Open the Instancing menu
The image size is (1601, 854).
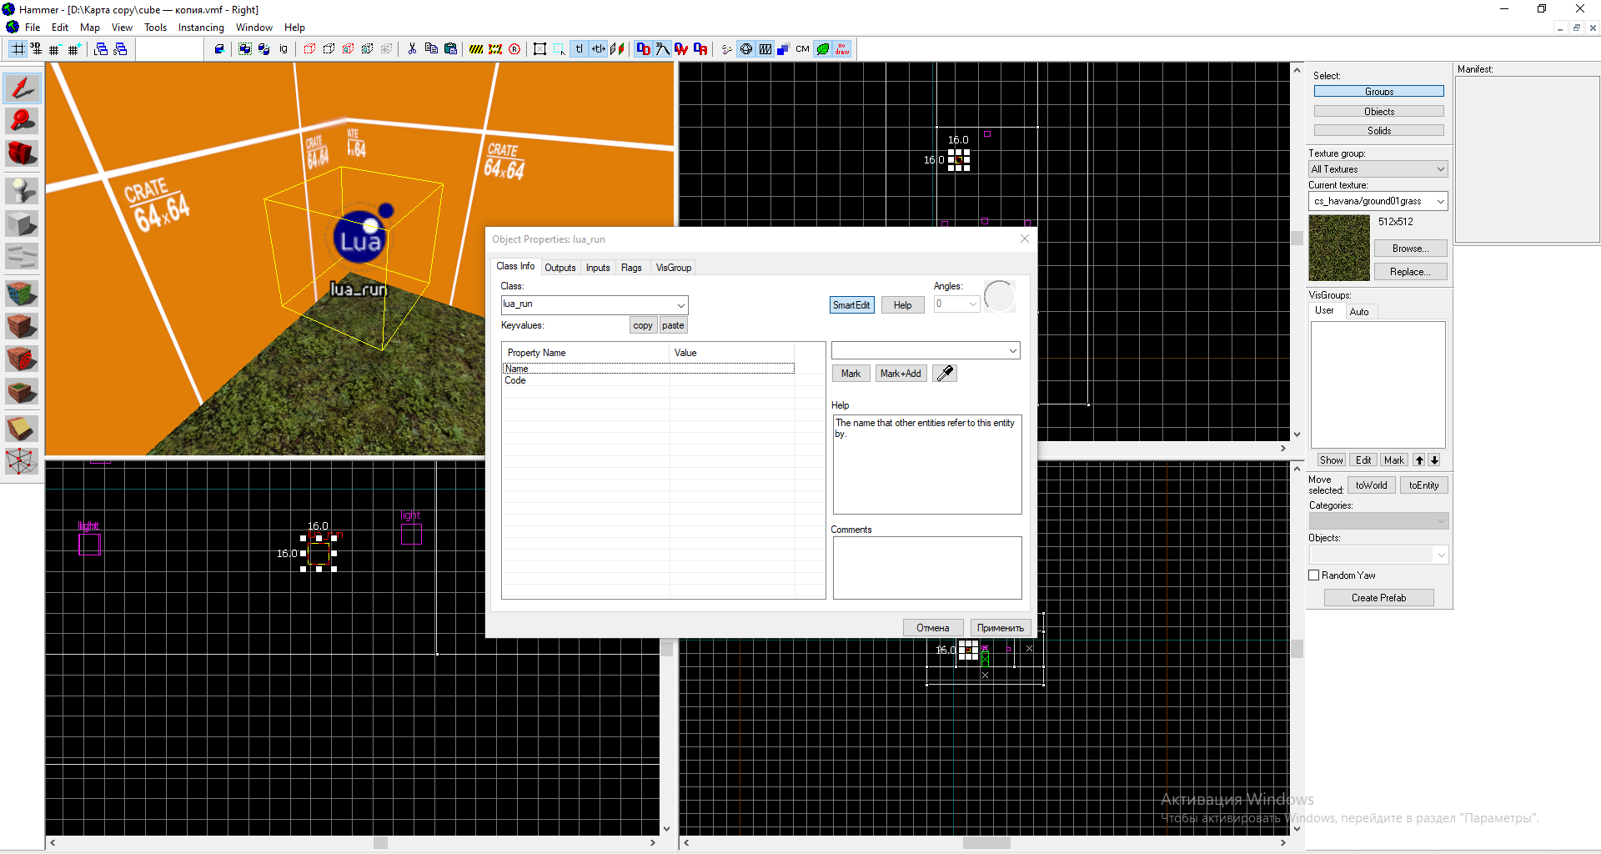click(x=201, y=28)
